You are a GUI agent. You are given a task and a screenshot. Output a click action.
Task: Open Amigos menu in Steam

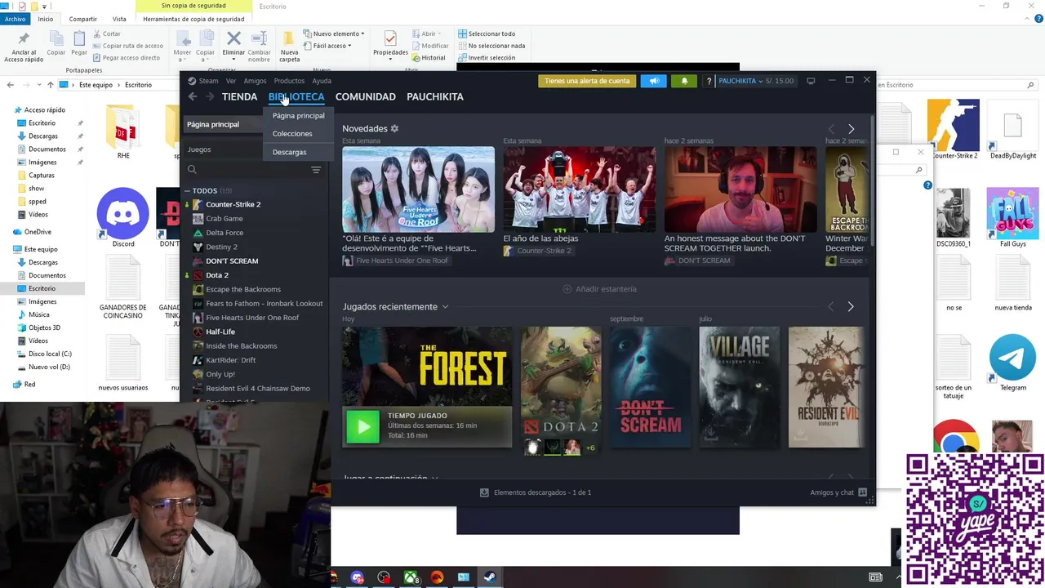coord(255,81)
